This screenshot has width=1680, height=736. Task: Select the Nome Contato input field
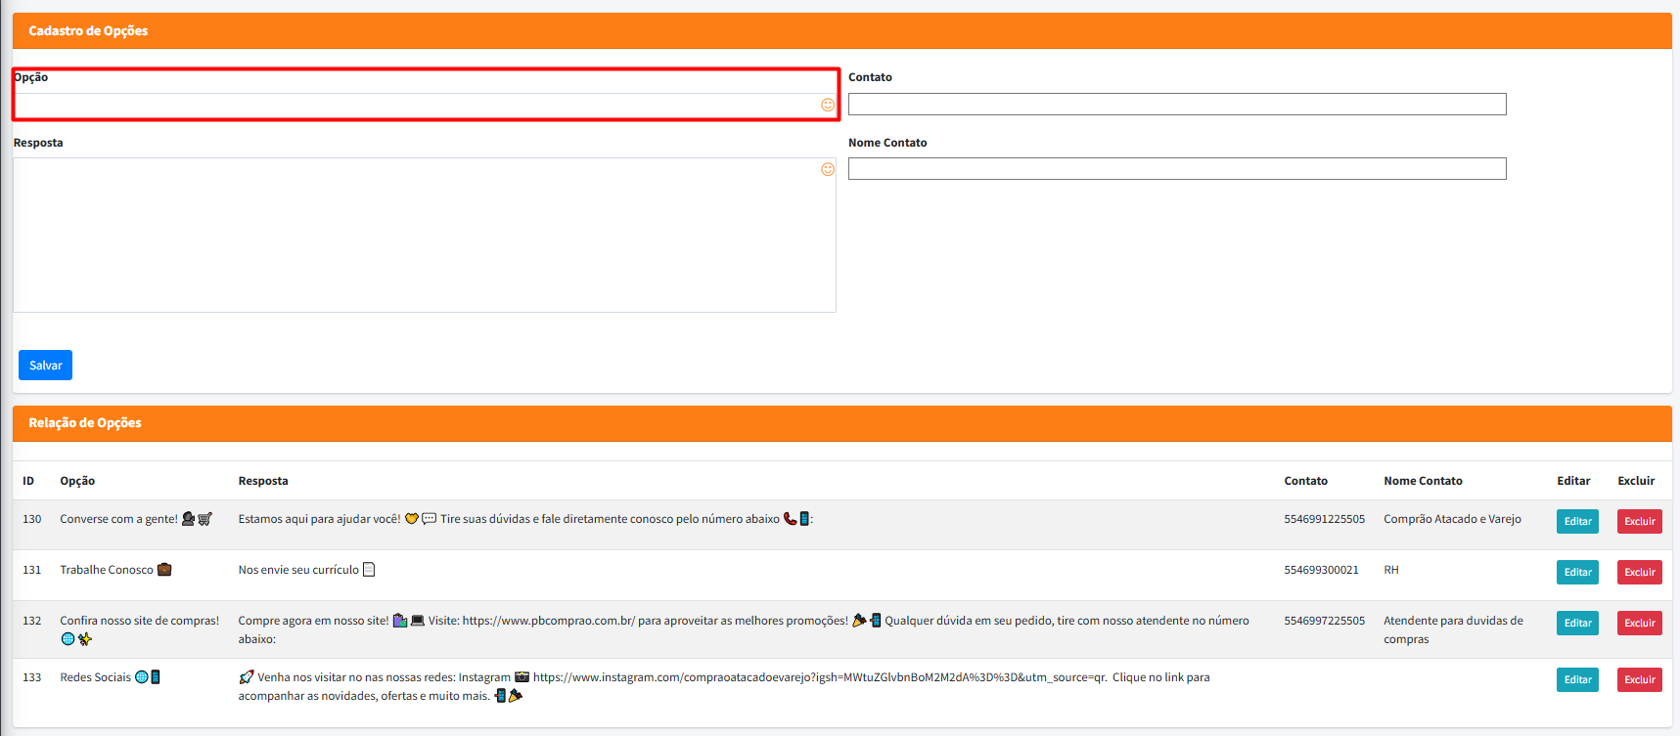click(x=1176, y=169)
